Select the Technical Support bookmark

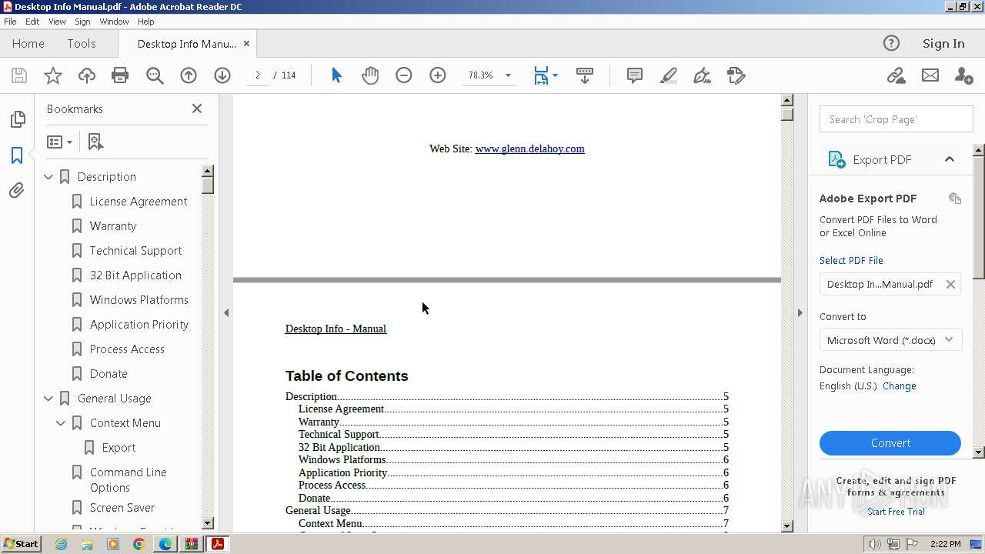click(x=135, y=251)
